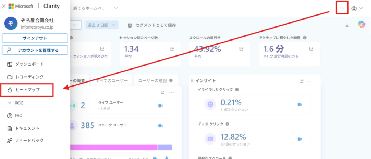This screenshot has width=371, height=159.
Task: Switch to the ユーザーの意図 tab
Action: tap(152, 80)
